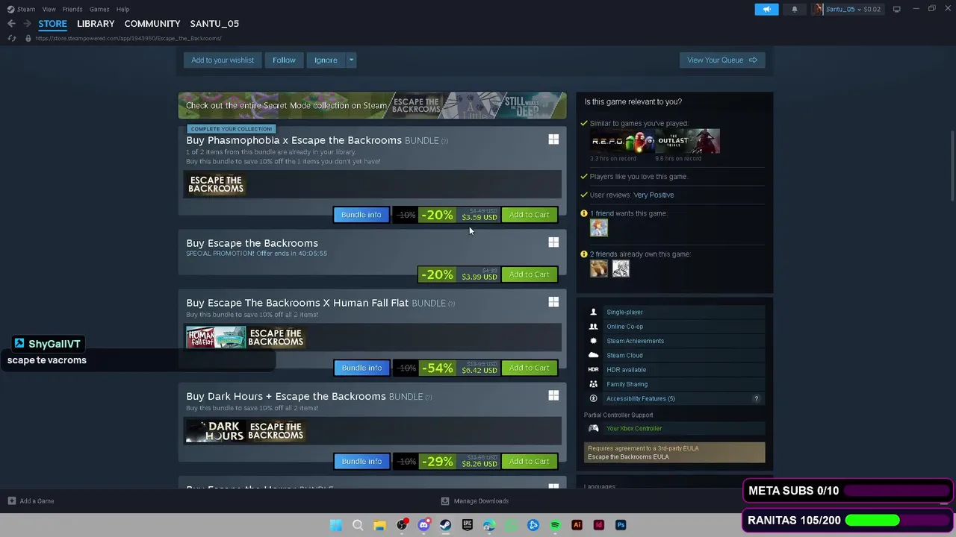The height and width of the screenshot is (537, 956).
Task: Click the Single-player feature icon
Action: (594, 313)
